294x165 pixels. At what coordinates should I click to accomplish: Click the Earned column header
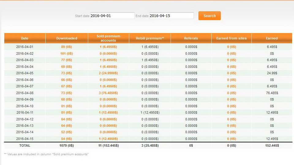tap(272, 38)
